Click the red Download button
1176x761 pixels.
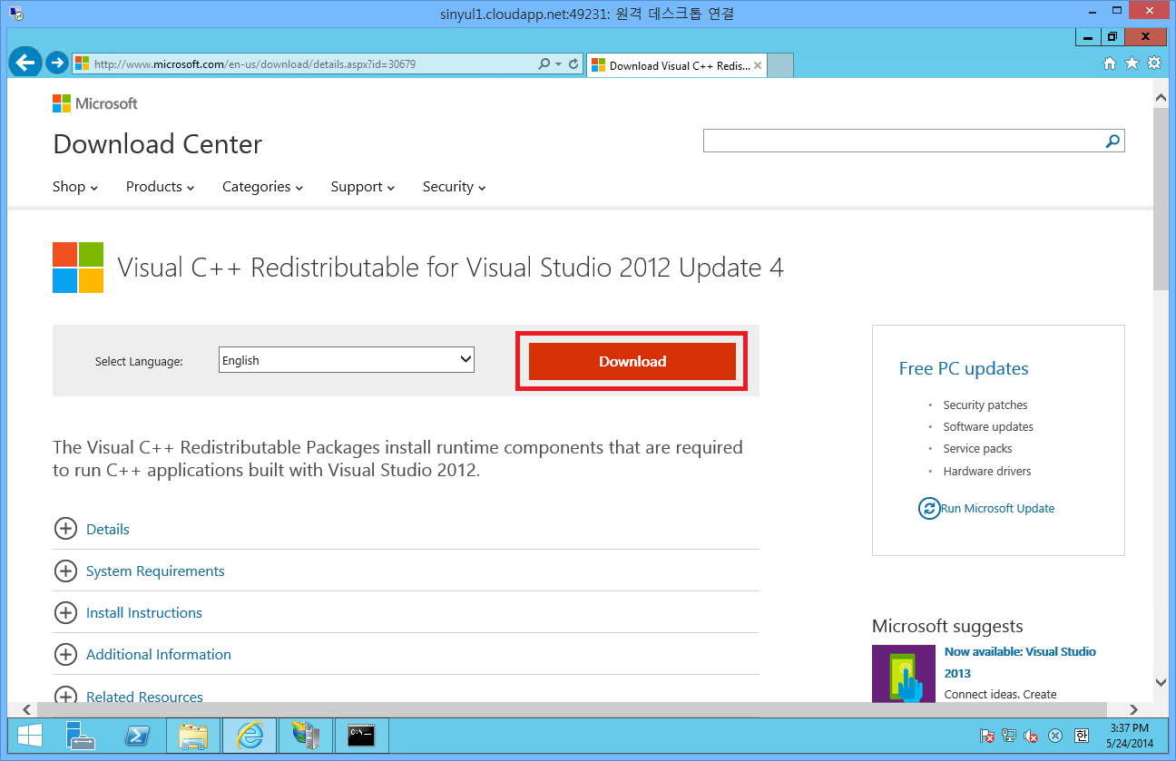click(x=632, y=361)
